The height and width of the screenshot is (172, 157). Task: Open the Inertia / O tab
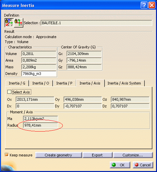(x=41, y=83)
